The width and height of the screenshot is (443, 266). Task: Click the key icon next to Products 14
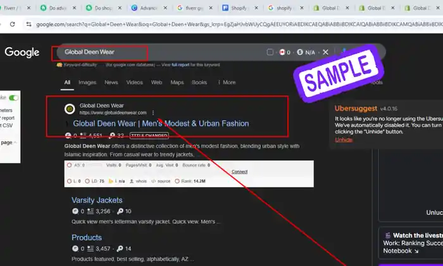[120, 248]
